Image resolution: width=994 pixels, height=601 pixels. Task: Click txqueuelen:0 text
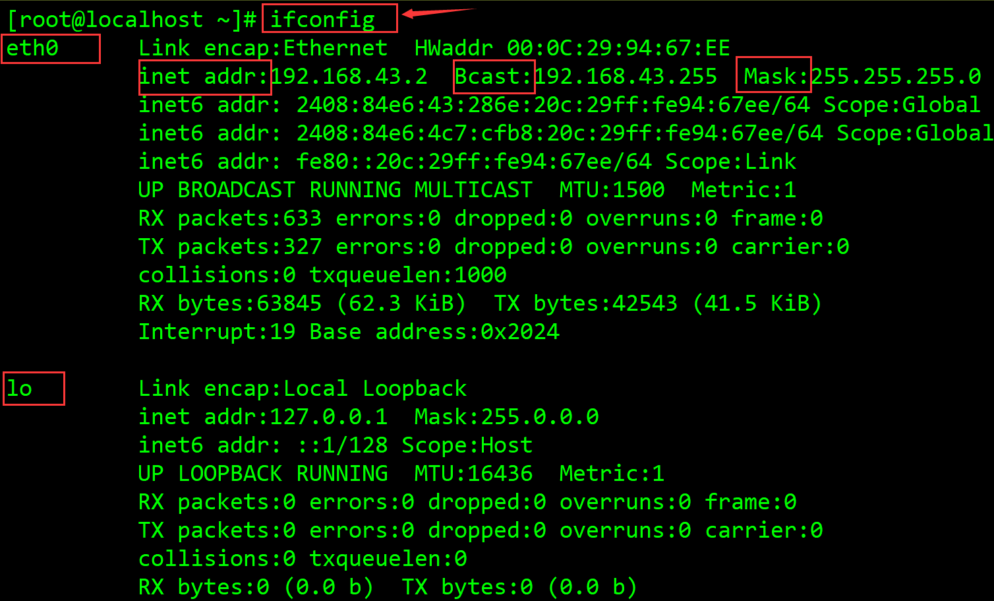pos(388,559)
